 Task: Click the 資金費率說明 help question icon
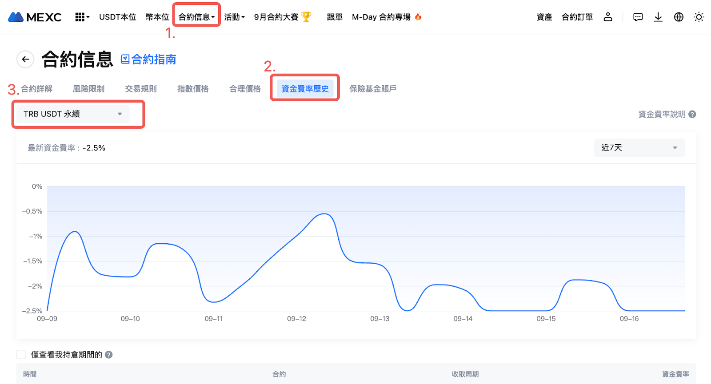tap(692, 115)
